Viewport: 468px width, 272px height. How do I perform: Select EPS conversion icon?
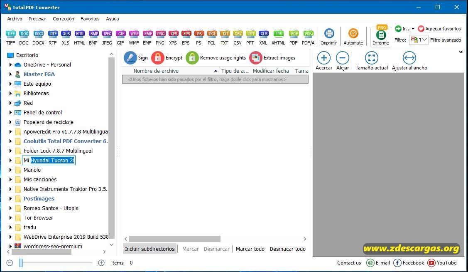click(x=186, y=37)
